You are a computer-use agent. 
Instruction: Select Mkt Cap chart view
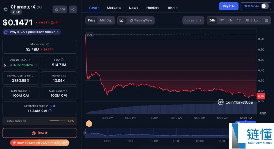point(106,20)
